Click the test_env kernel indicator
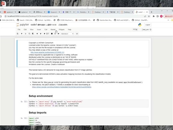Viewport: 173px width, 130px height. pyautogui.click(x=147, y=30)
